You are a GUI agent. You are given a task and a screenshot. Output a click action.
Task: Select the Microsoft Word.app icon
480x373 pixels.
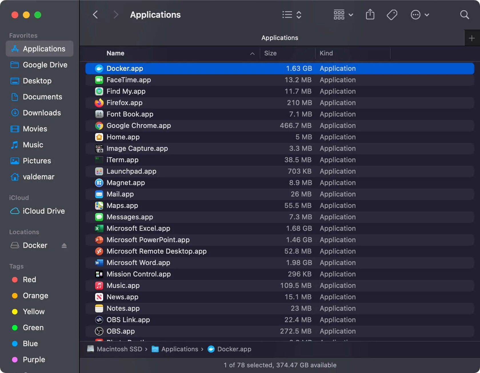tap(99, 263)
